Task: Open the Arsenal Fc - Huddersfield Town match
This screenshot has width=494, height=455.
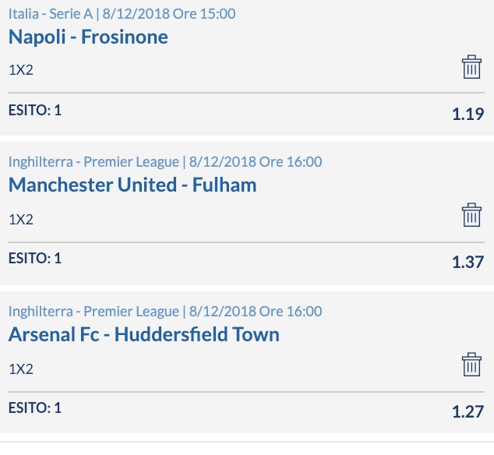Action: (x=144, y=334)
